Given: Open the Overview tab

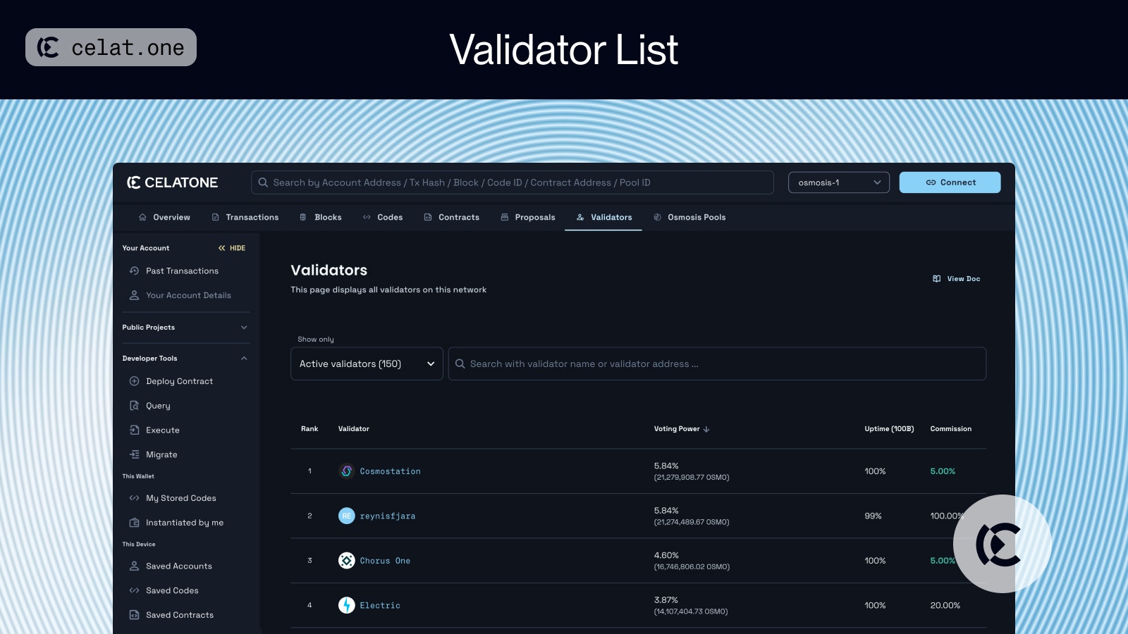Looking at the screenshot, I should coord(164,217).
